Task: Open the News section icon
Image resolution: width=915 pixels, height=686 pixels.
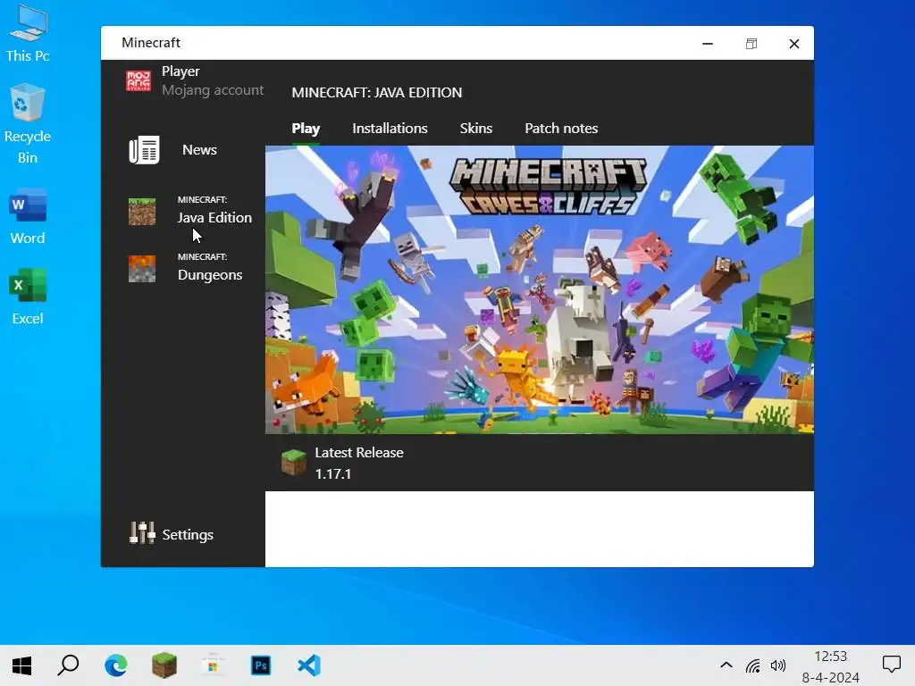Action: [x=144, y=150]
